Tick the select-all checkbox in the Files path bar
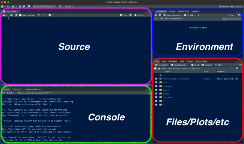This screenshot has width=244, height=144. tap(155, 69)
